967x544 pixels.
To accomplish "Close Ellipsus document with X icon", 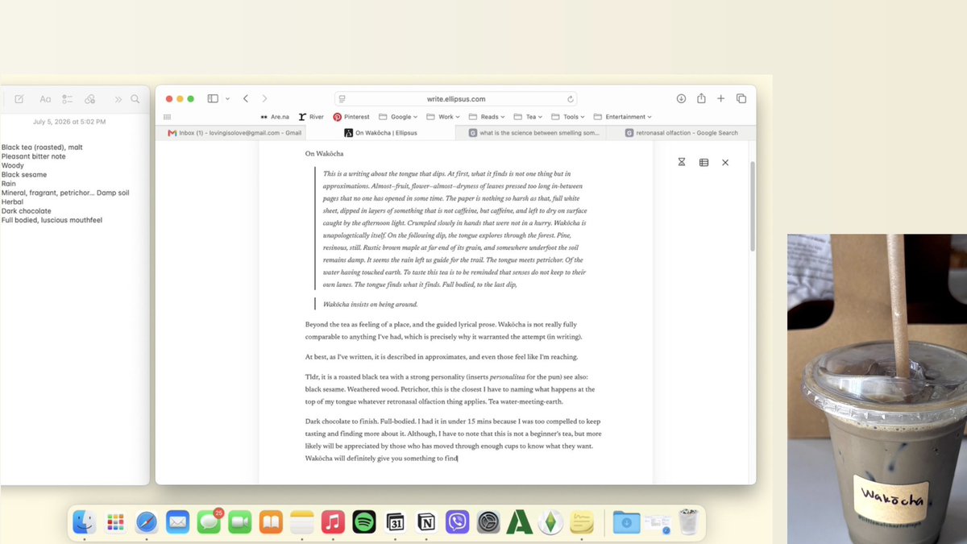I will [725, 162].
